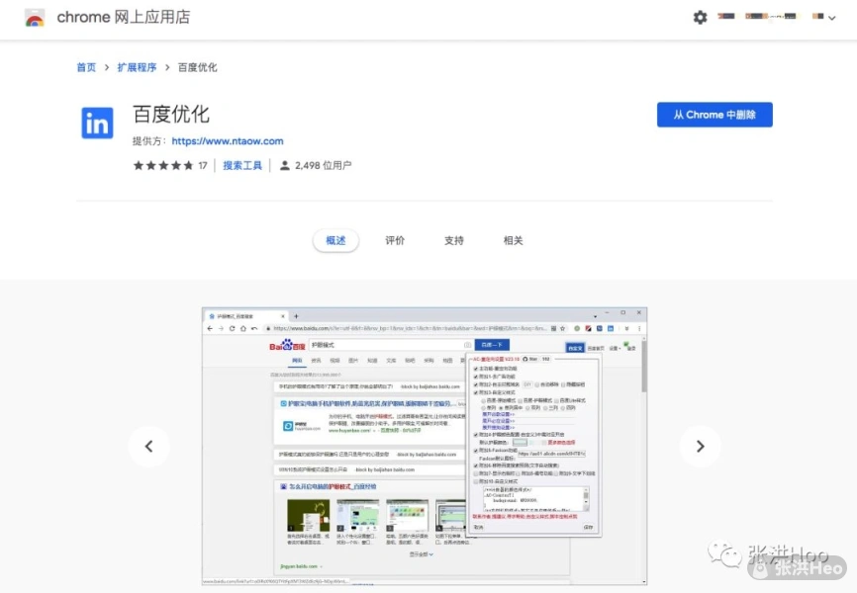
Task: Switch to the 评价 tab
Action: (395, 240)
